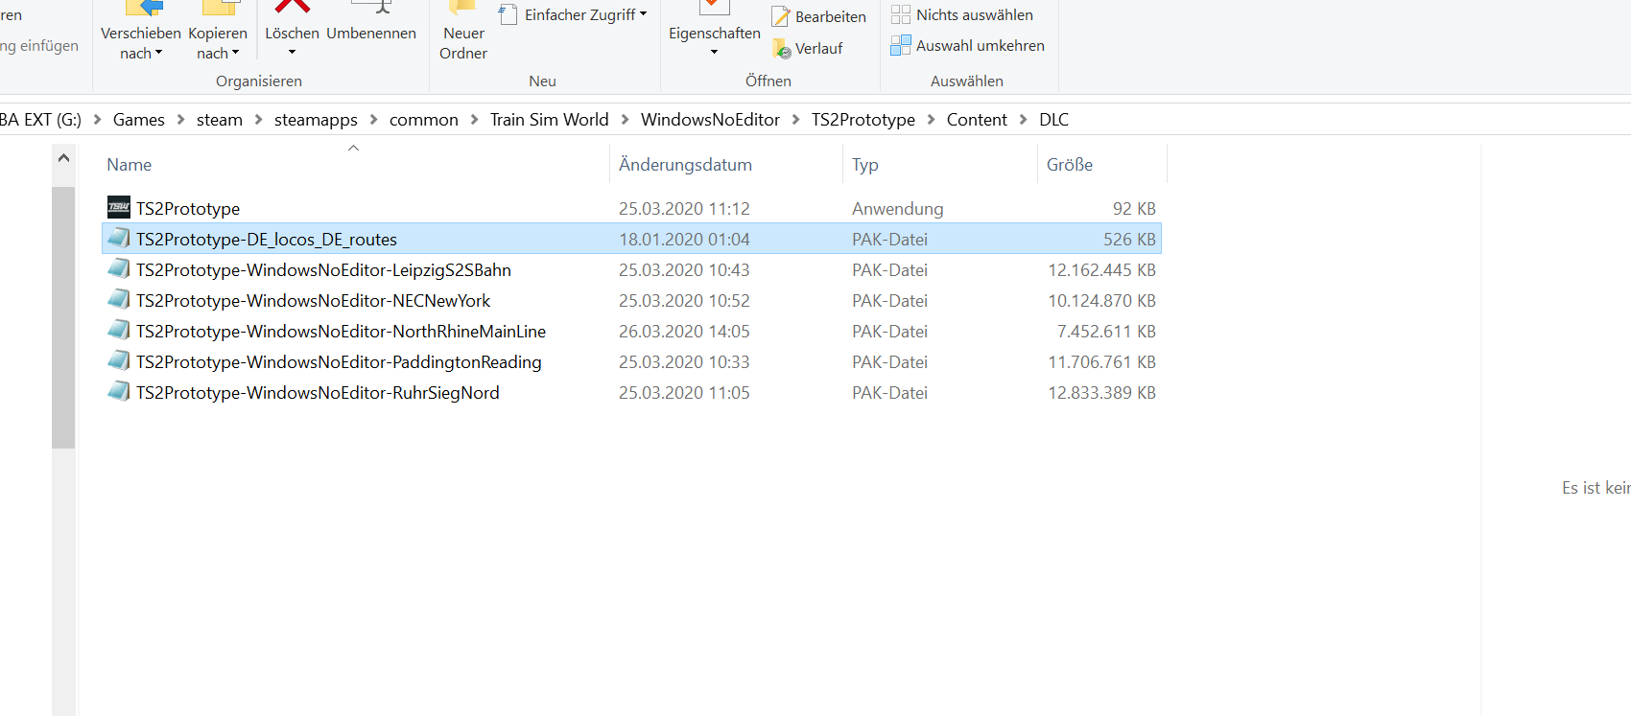Click the Auswahl umkehren icon
The image size is (1631, 716).
click(901, 45)
